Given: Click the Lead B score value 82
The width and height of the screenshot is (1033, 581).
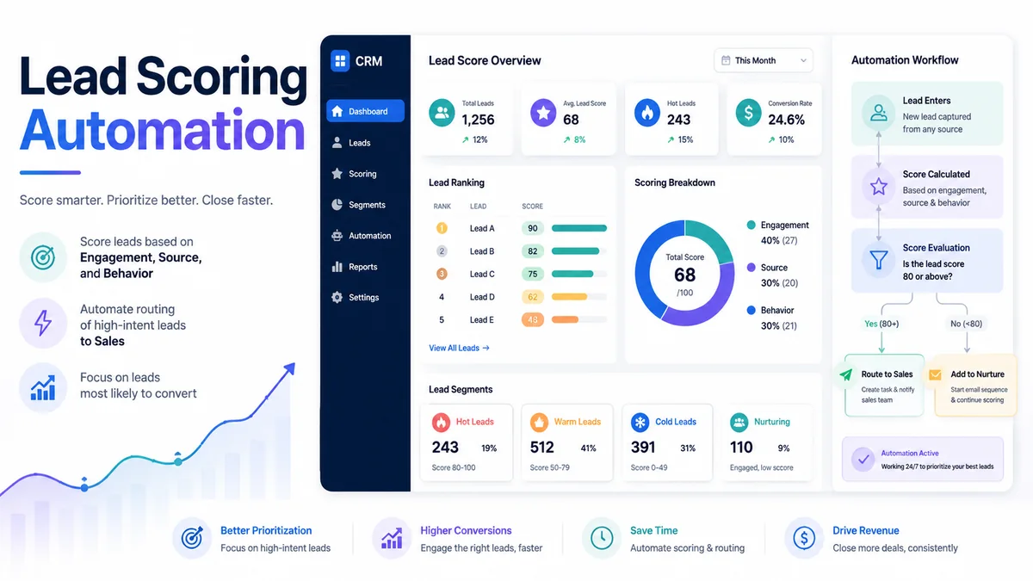Looking at the screenshot, I should point(533,251).
